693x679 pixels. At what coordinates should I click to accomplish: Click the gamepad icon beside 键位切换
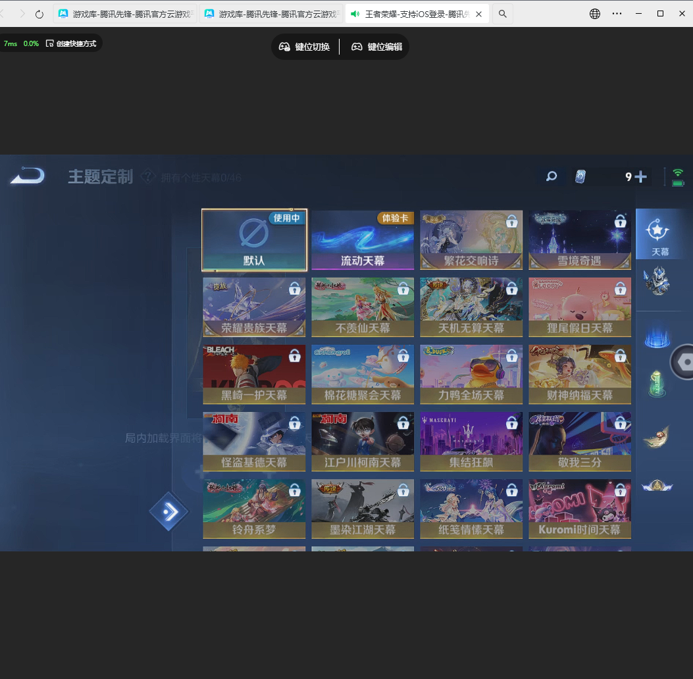[x=284, y=47]
